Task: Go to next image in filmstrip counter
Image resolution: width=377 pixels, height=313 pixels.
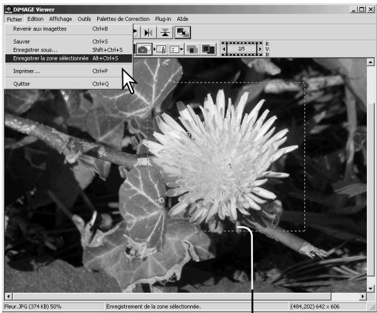Action: 260,49
